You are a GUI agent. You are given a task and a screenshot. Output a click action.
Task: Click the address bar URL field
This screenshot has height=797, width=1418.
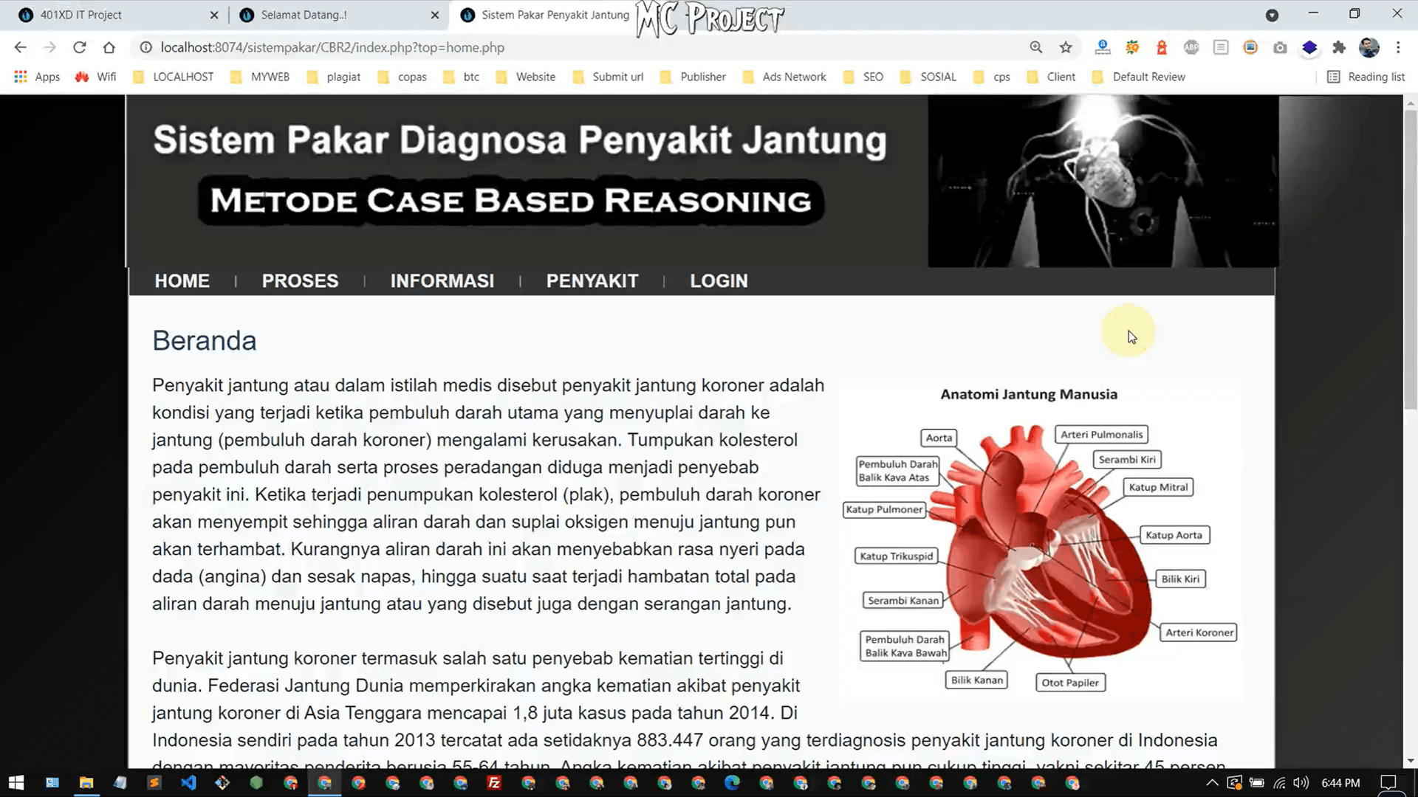pyautogui.click(x=576, y=47)
